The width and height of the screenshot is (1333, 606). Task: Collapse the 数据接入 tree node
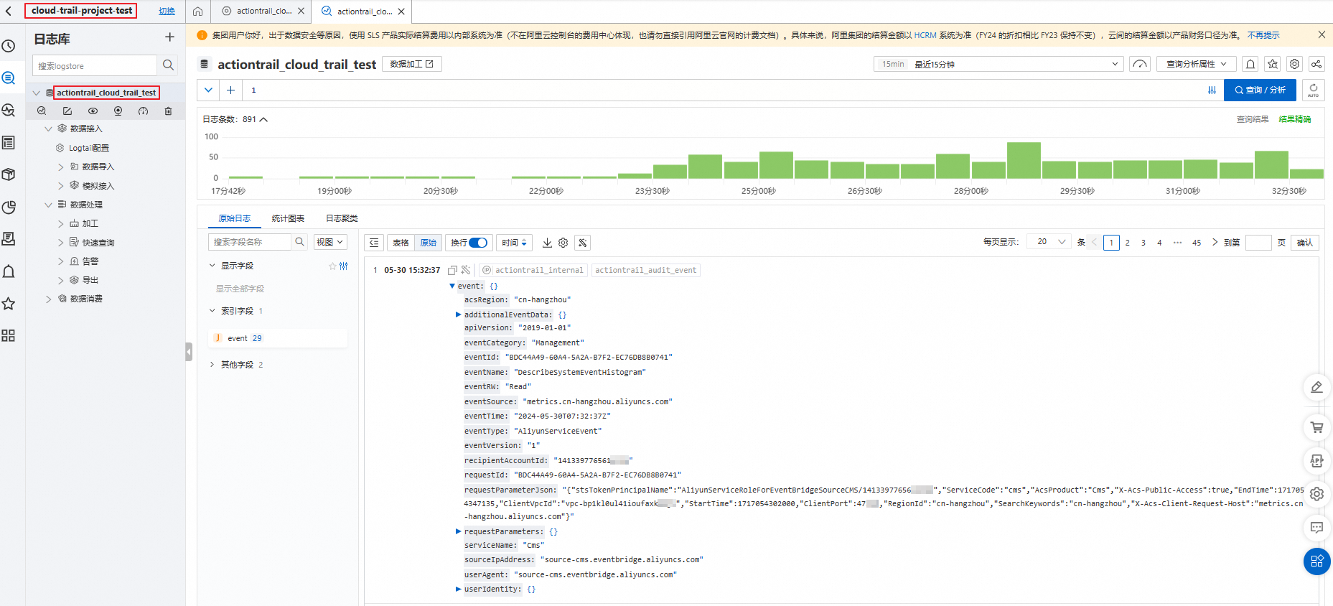pos(48,129)
